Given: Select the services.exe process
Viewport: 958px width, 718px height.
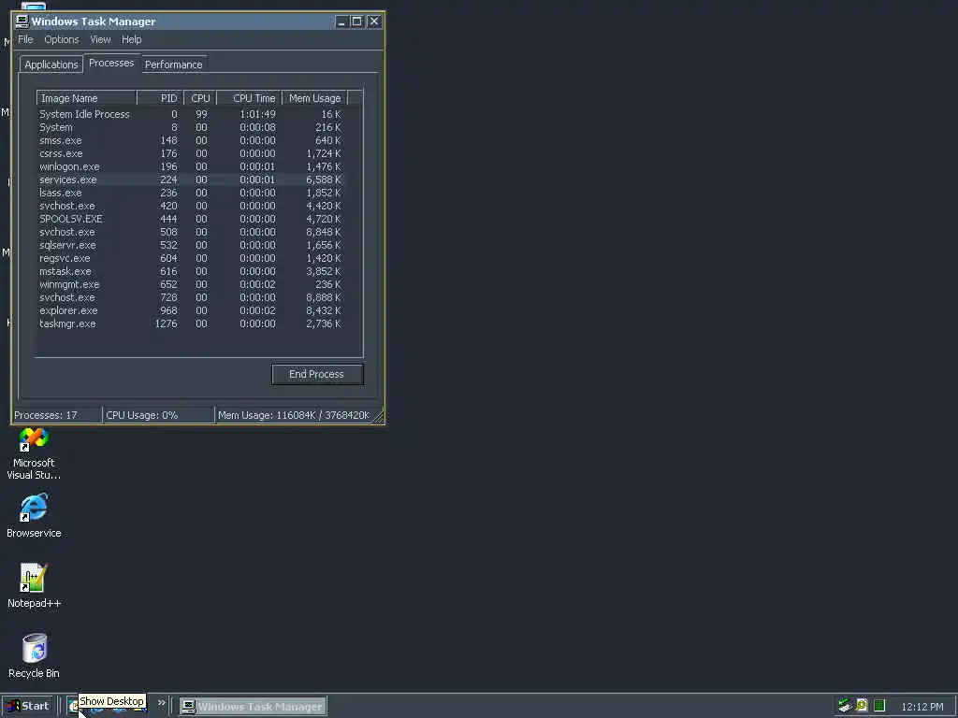Looking at the screenshot, I should coord(191,180).
